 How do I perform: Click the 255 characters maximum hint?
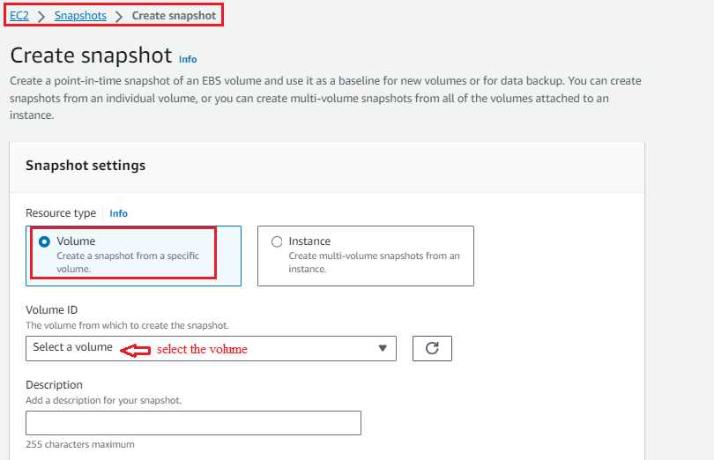(x=80, y=444)
